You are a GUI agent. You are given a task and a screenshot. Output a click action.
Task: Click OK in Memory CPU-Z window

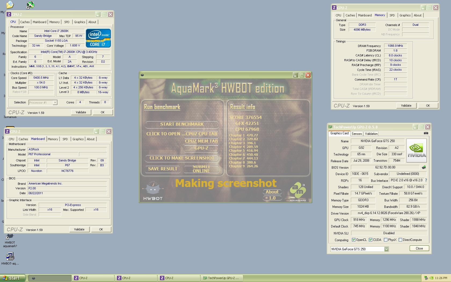tap(428, 106)
